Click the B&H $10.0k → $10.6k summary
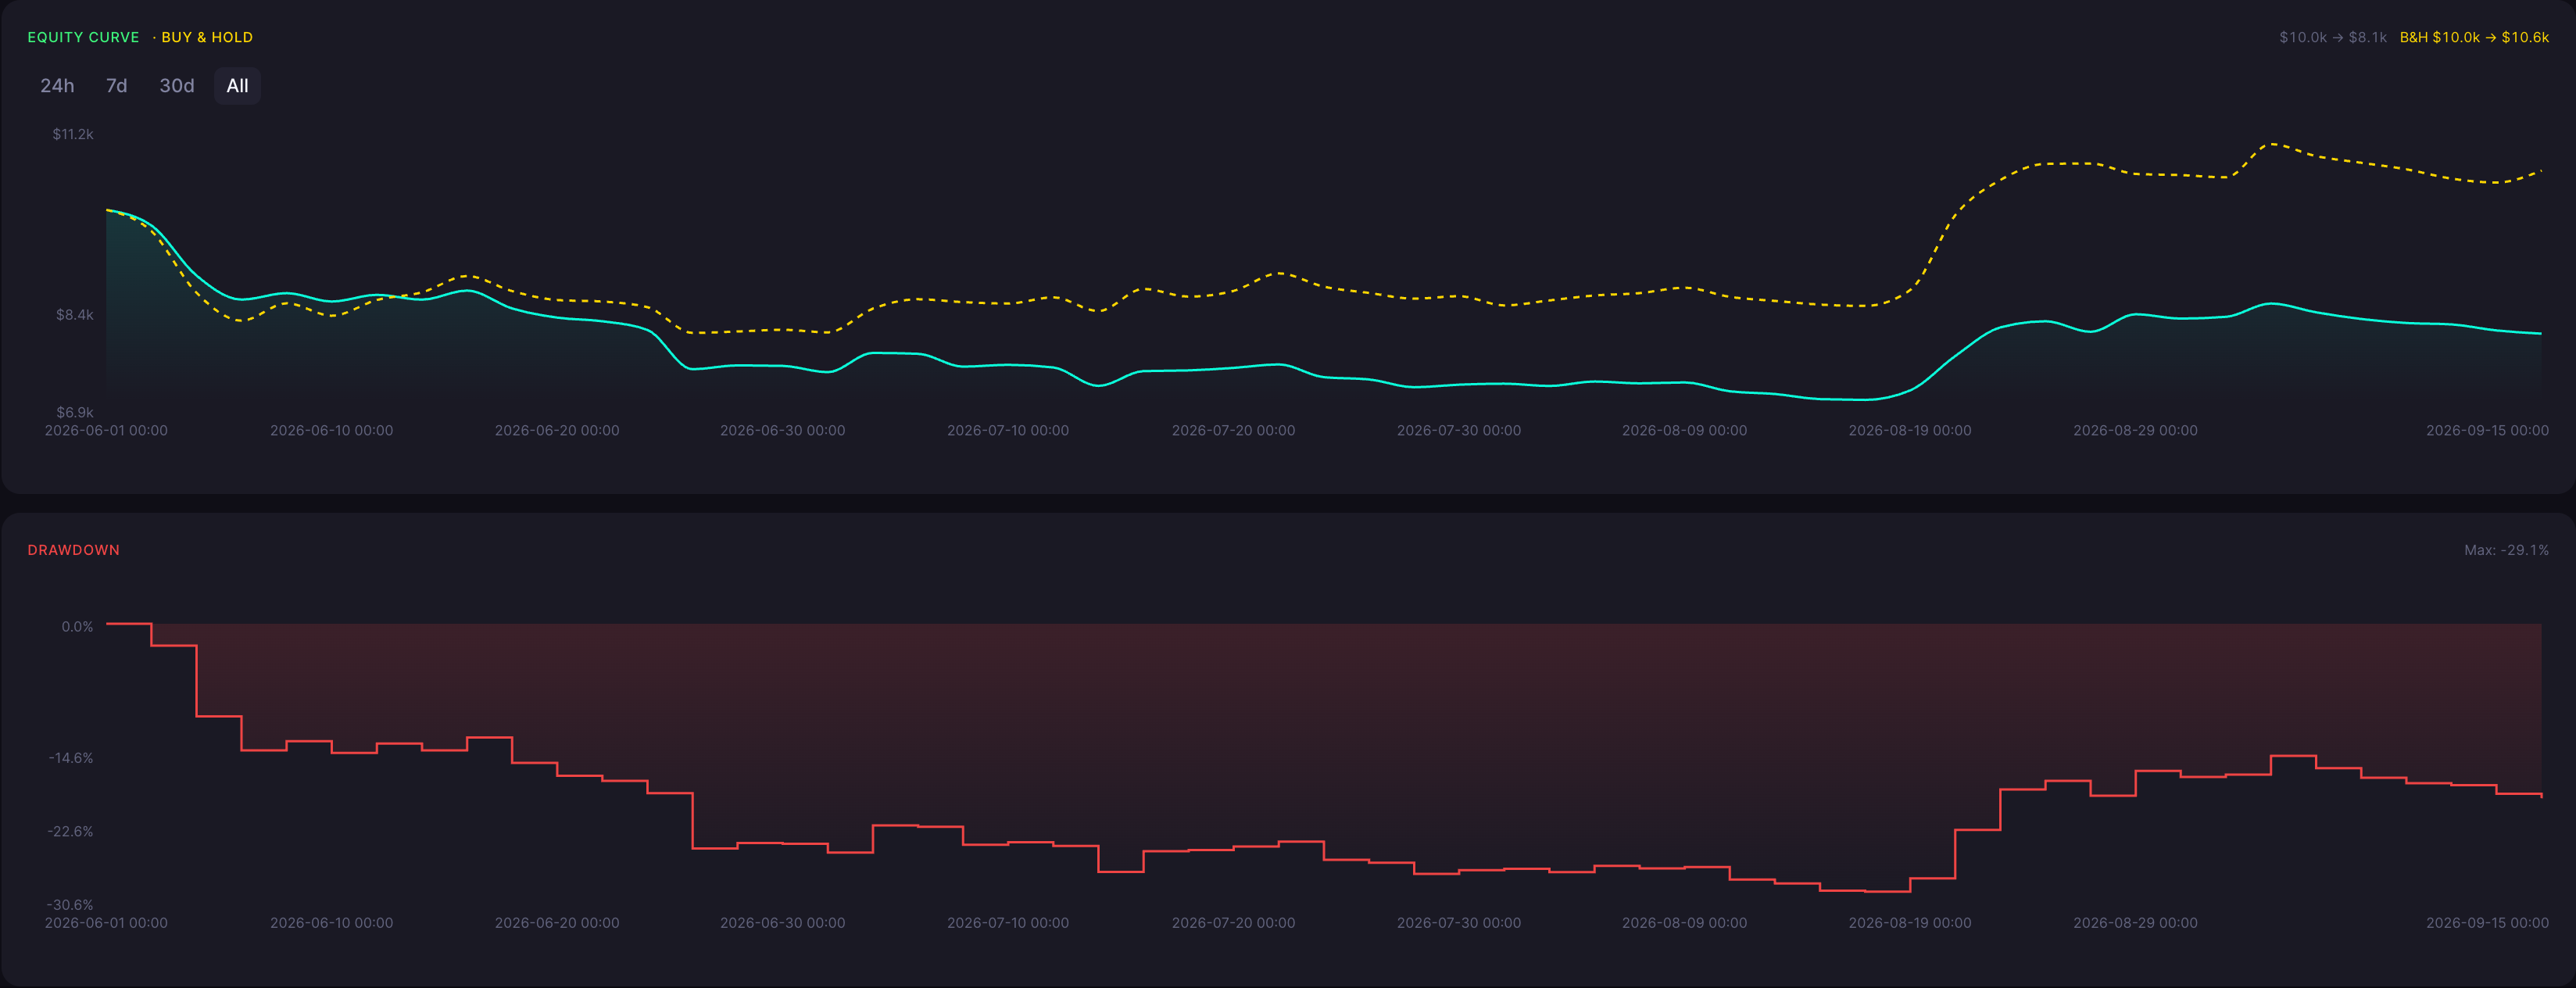 point(2474,37)
